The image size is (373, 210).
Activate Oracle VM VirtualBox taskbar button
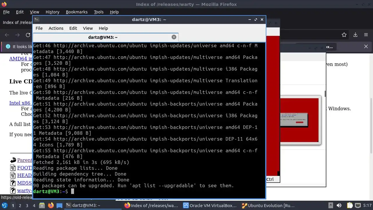pos(210,205)
